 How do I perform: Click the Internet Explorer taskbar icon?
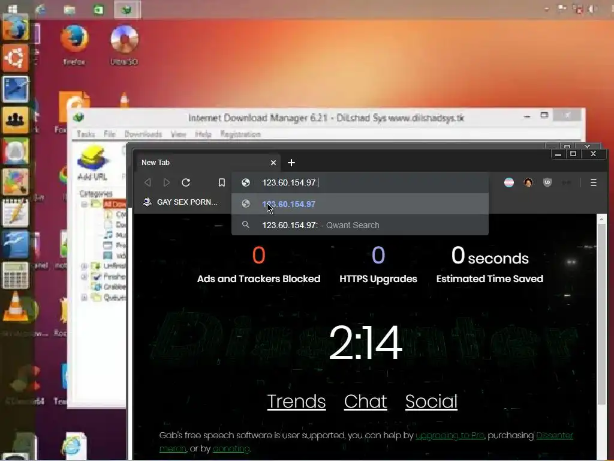[41, 9]
